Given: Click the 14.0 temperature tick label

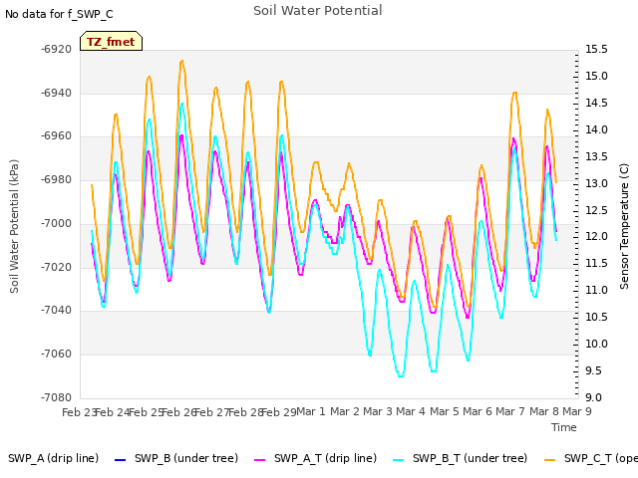Looking at the screenshot, I should coord(596,129).
